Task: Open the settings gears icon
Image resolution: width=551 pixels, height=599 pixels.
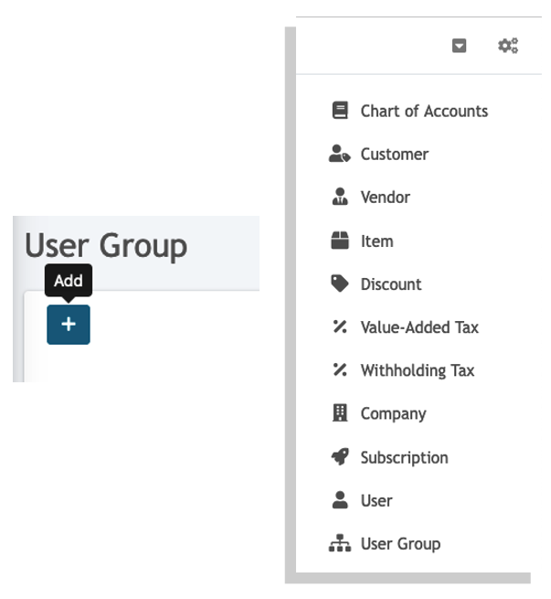Action: [x=508, y=46]
